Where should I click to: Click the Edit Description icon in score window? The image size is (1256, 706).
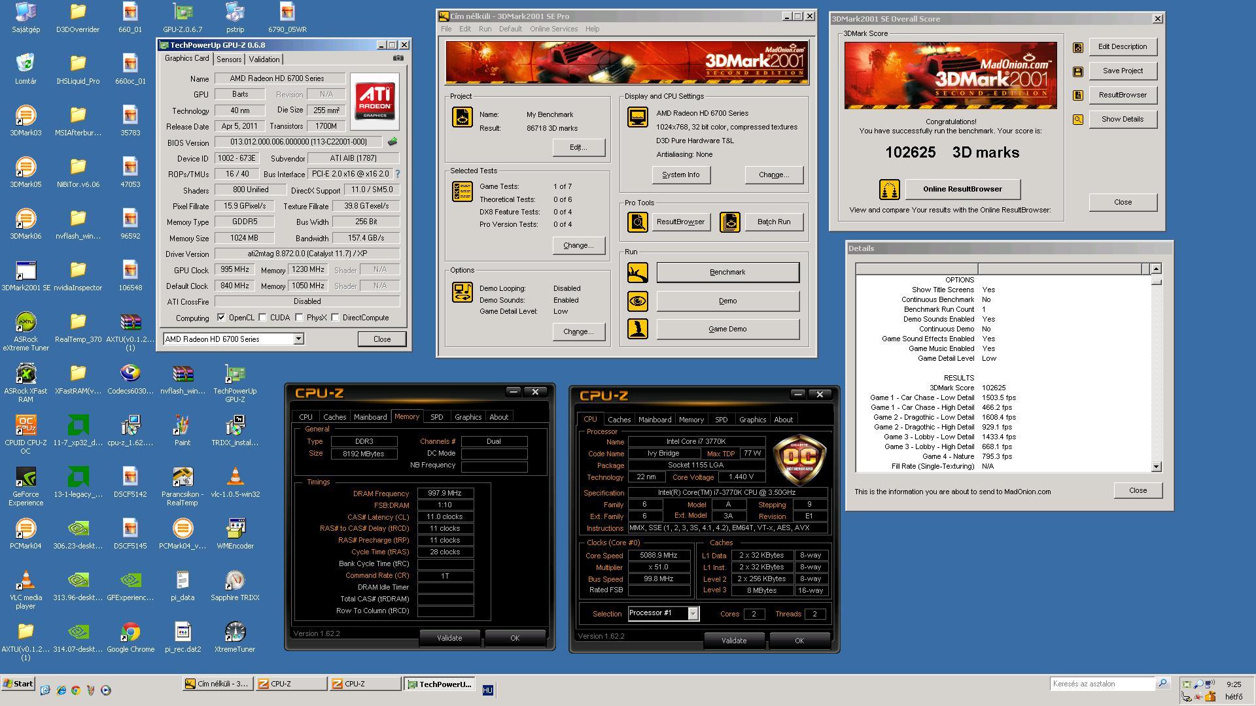1077,47
